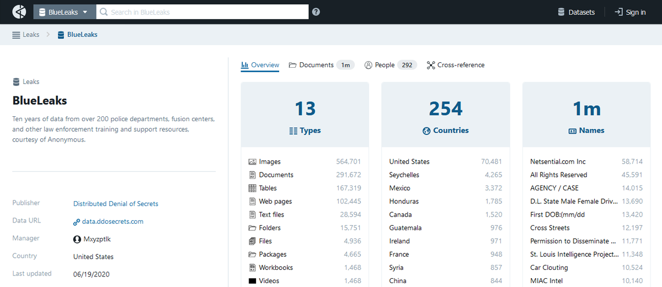
Task: Click the Videos type icon
Action: click(x=252, y=281)
